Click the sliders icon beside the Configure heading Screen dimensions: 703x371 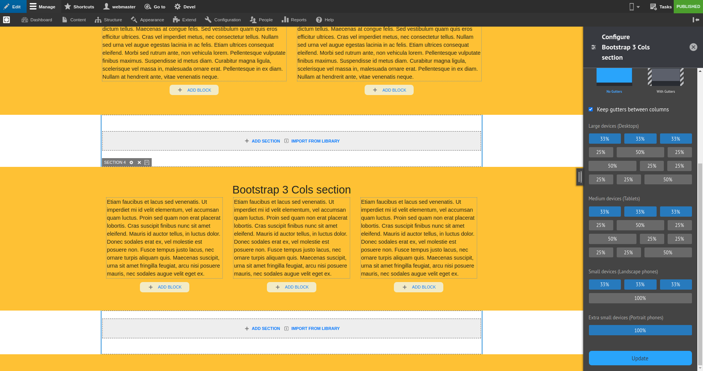click(x=594, y=47)
